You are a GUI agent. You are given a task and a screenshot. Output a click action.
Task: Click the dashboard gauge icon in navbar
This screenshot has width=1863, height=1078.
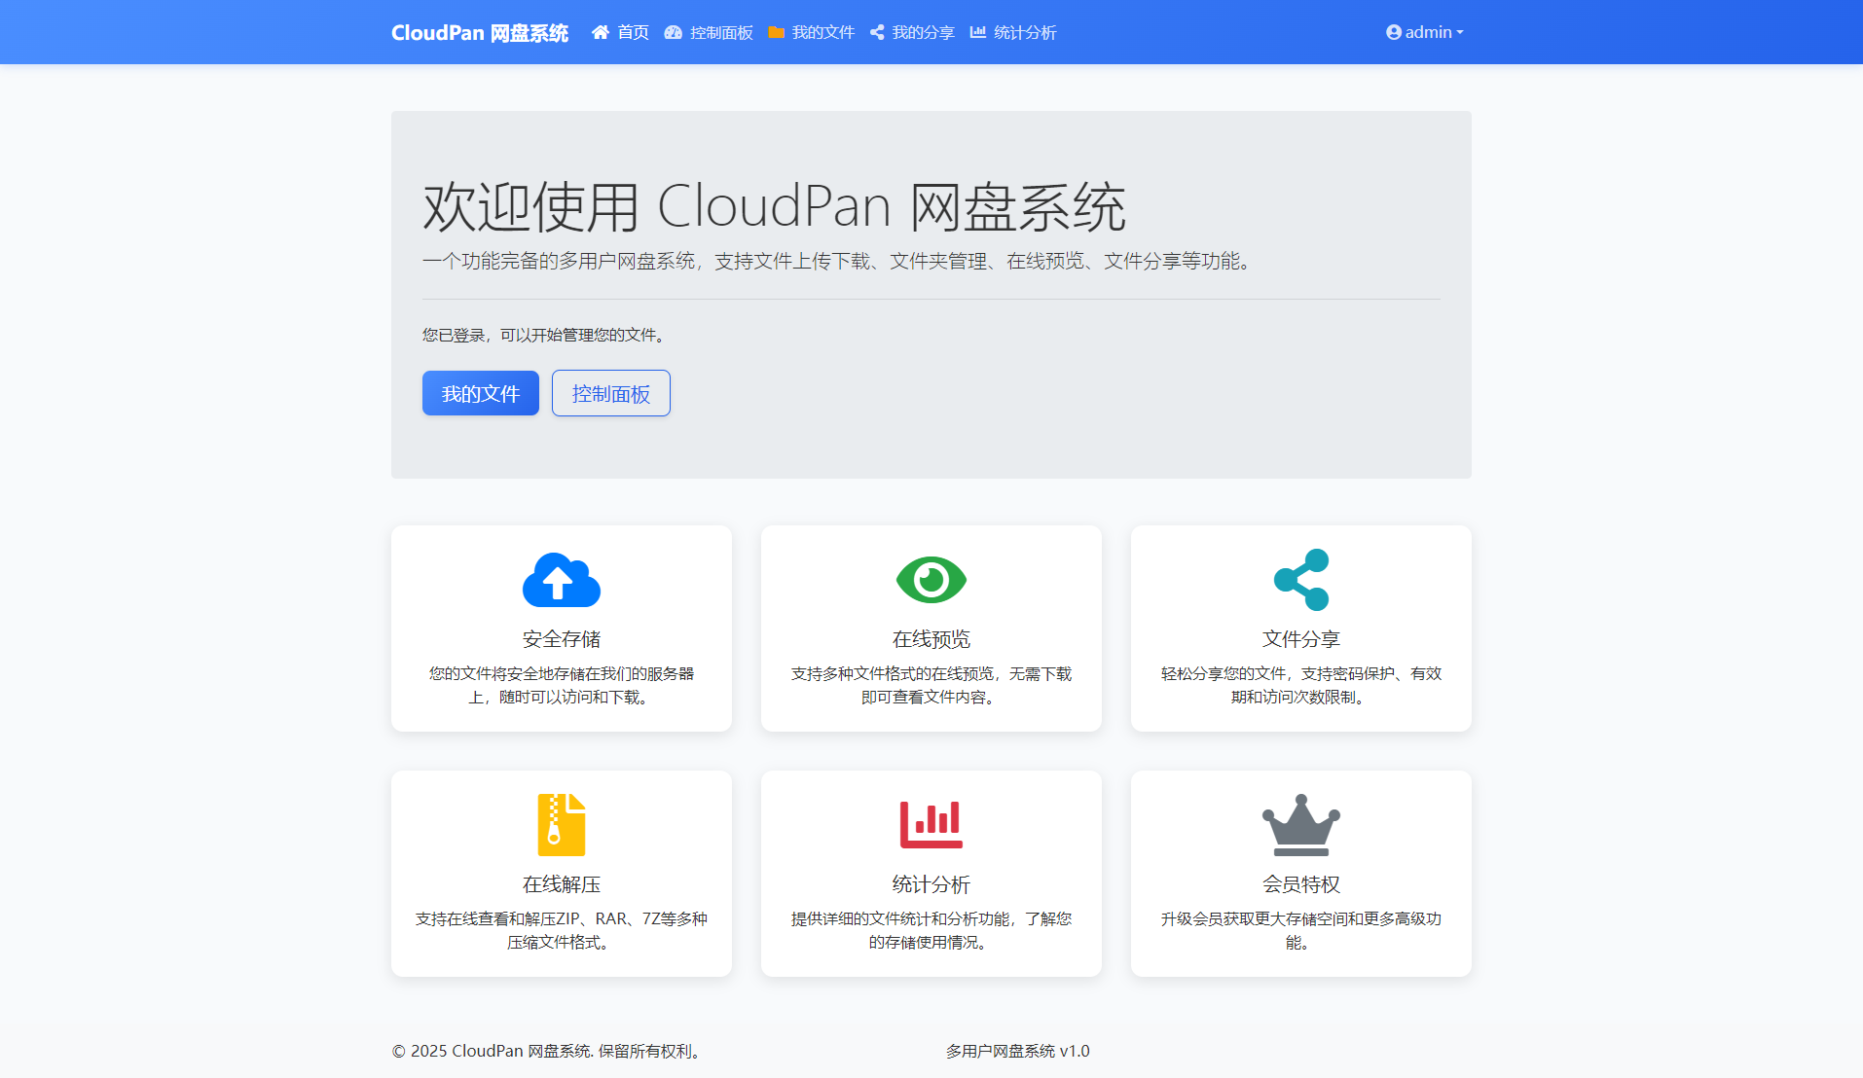coord(673,32)
